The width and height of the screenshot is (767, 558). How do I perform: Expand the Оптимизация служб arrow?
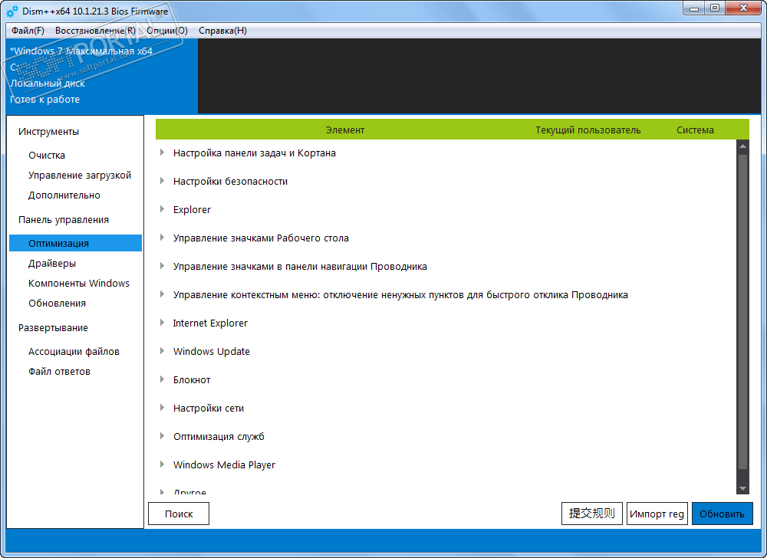pos(162,436)
